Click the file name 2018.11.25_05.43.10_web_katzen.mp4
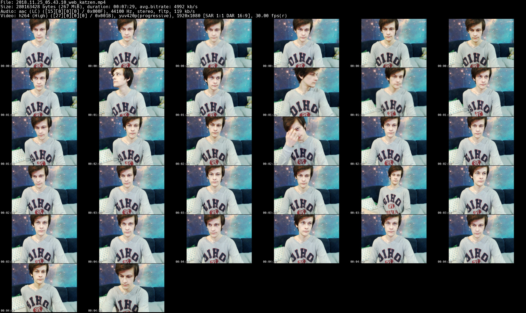The height and width of the screenshot is (313, 526). tap(61, 2)
